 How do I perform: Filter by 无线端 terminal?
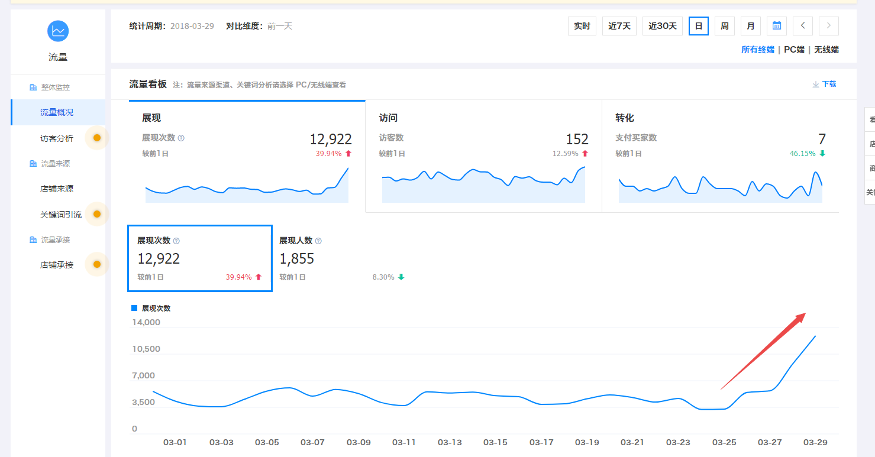click(x=826, y=50)
